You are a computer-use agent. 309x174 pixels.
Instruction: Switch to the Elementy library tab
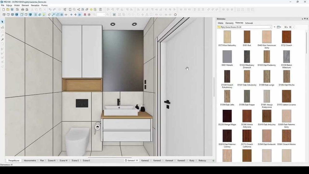(229, 23)
